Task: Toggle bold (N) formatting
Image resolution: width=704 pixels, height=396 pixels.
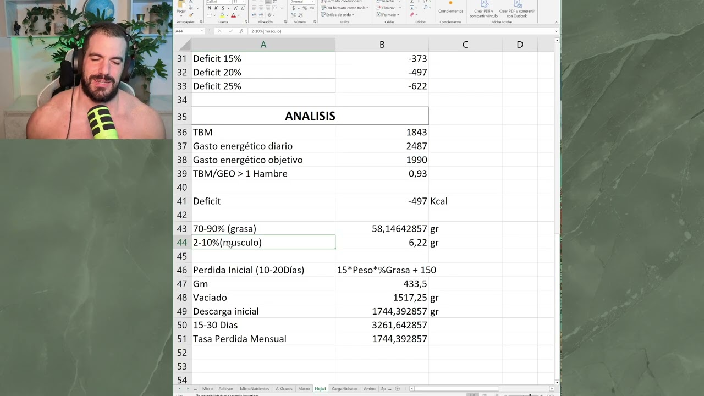Action: pyautogui.click(x=209, y=8)
